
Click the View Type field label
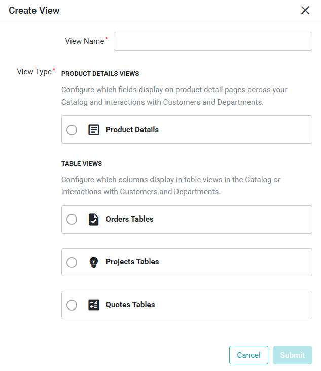pyautogui.click(x=34, y=72)
